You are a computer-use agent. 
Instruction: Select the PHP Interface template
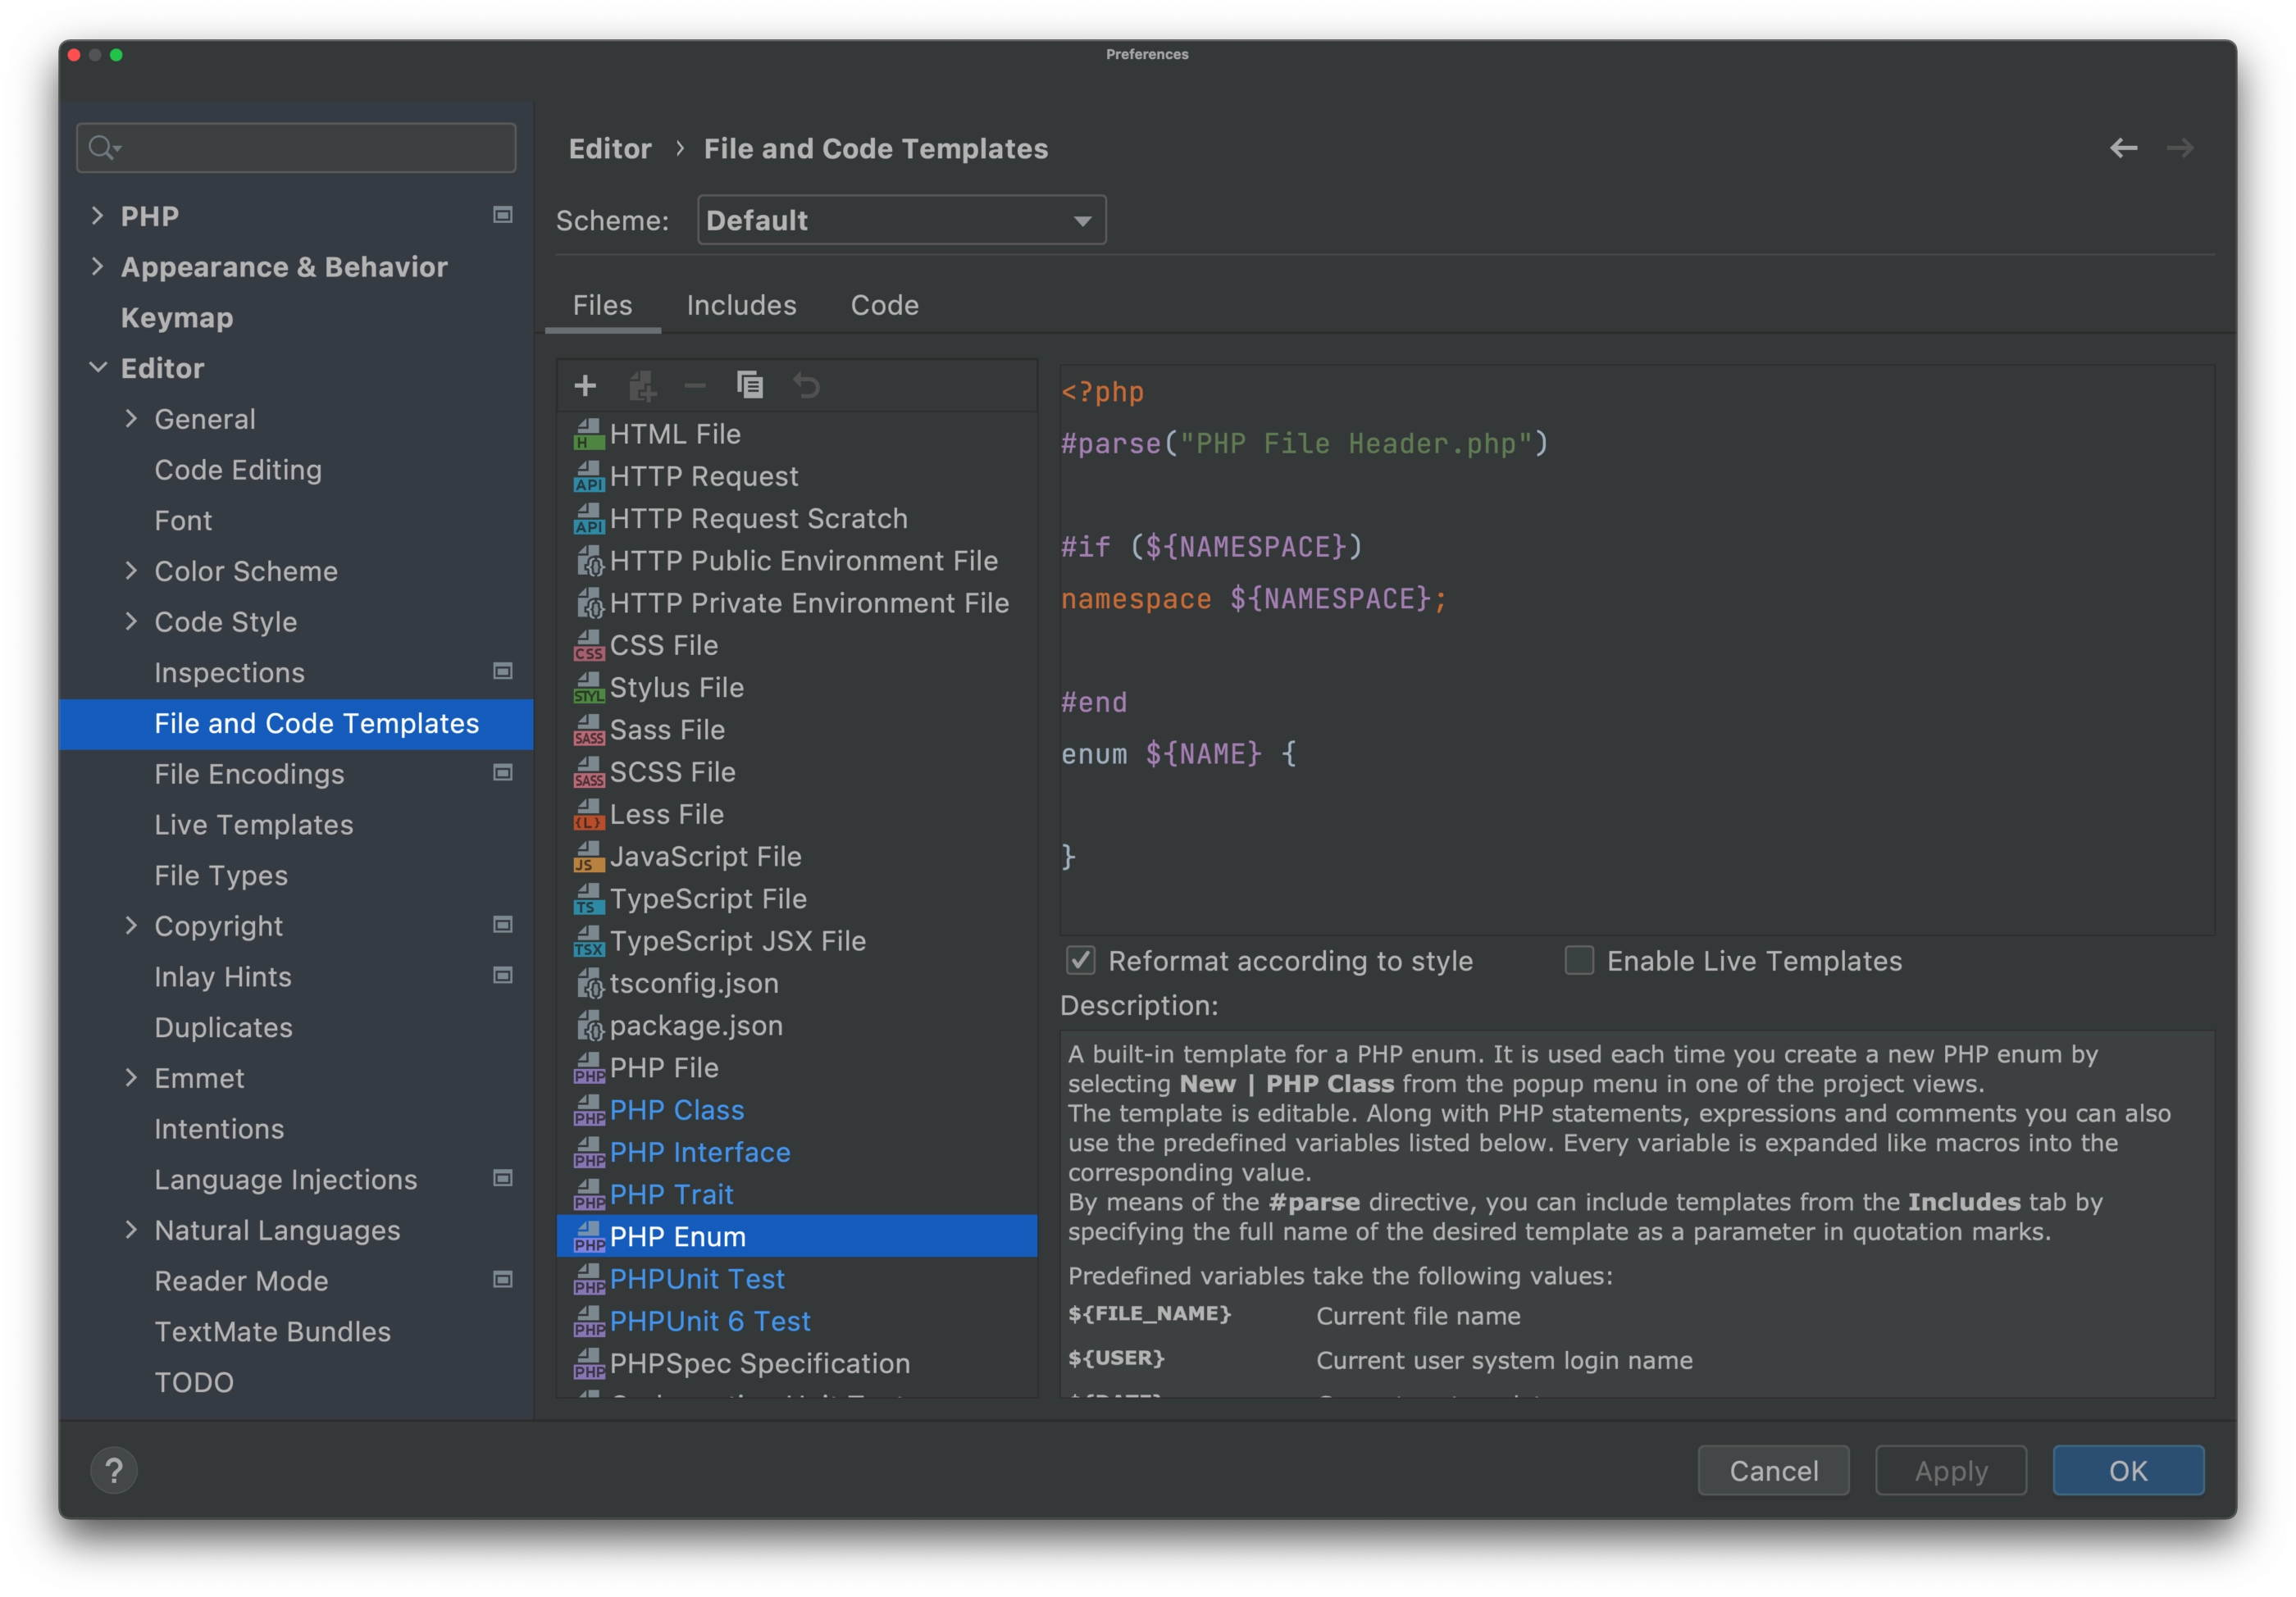point(797,1152)
